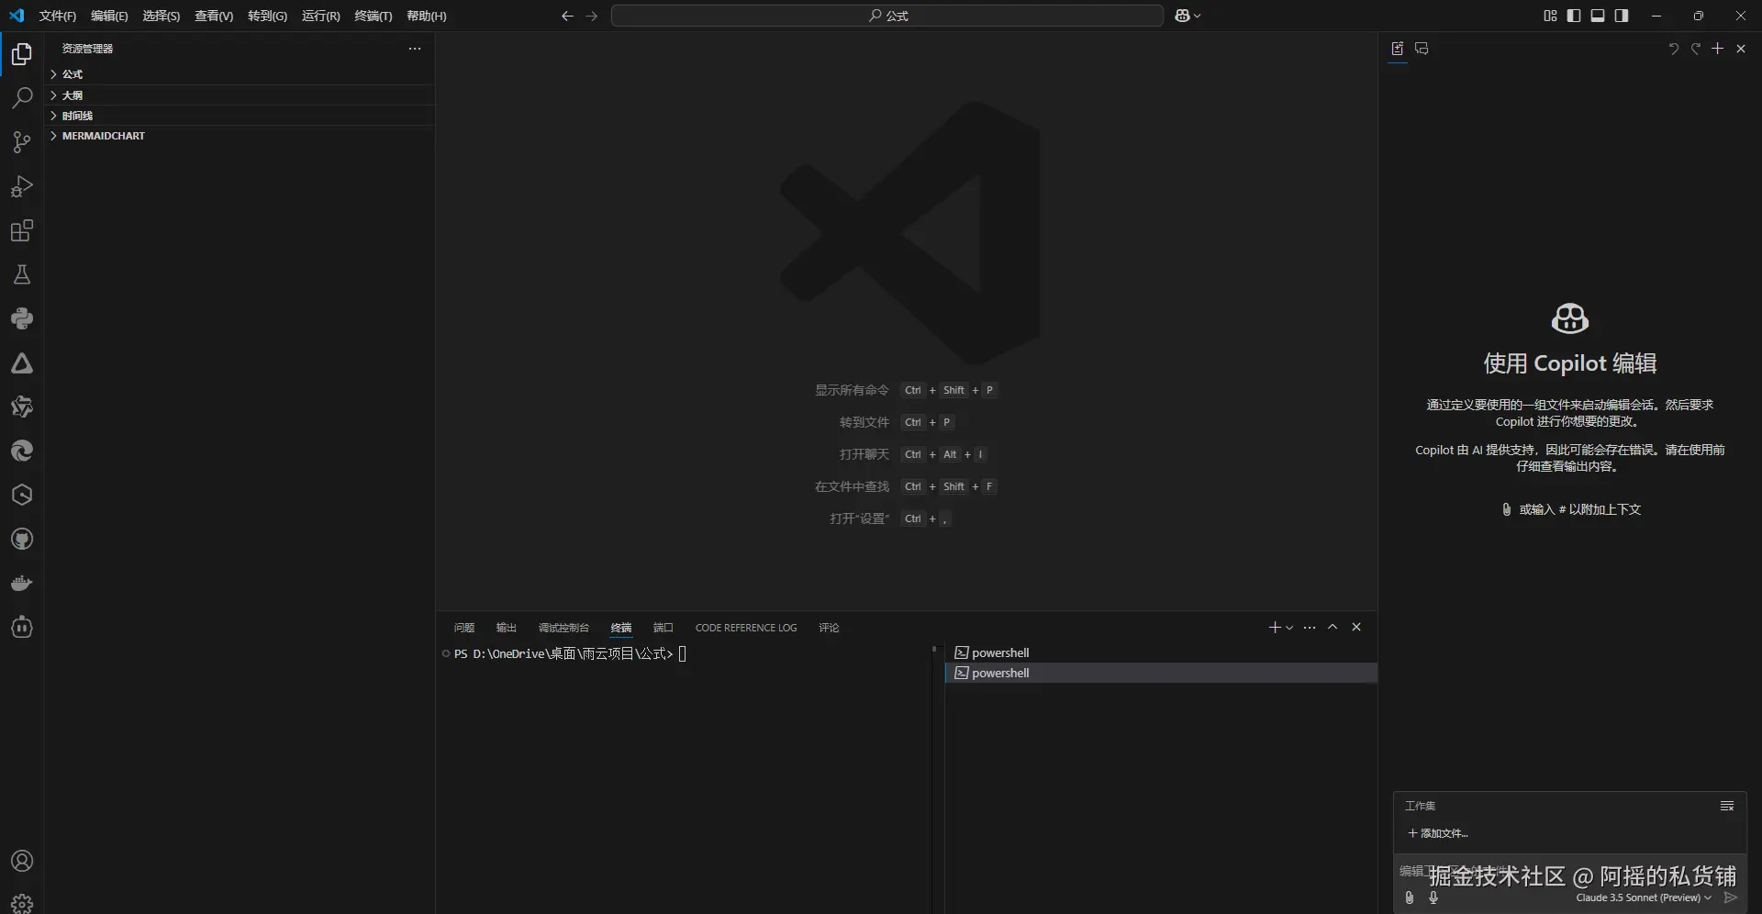Viewport: 1762px width, 914px height.
Task: Click the Copilot icon in title bar
Action: (x=1182, y=16)
